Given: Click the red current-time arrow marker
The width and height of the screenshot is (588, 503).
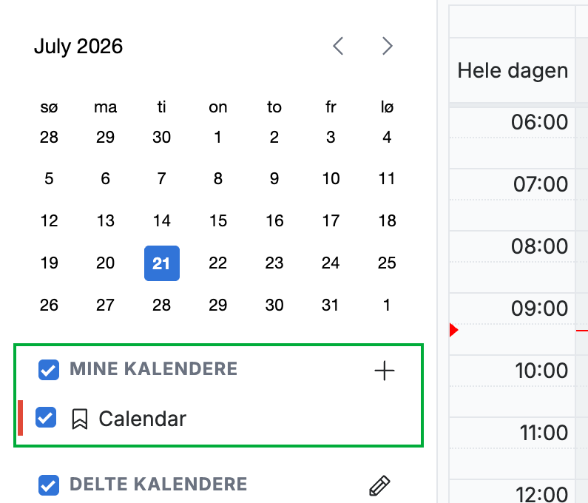Looking at the screenshot, I should coord(453,330).
